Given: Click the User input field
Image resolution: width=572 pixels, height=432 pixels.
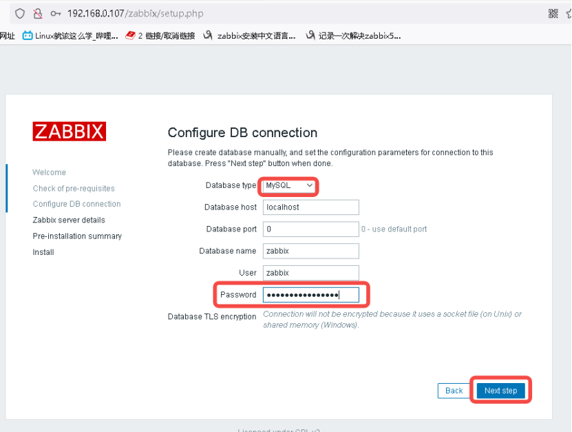Looking at the screenshot, I should [x=311, y=273].
